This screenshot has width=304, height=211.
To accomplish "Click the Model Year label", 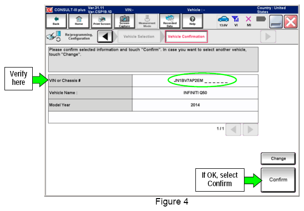I will click(60, 105).
